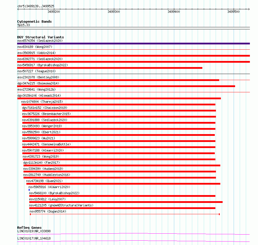Select the esv3675226 (Besenbacher2015) label
Image resolution: width=258 pixels, height=245 pixels.
click(46, 114)
